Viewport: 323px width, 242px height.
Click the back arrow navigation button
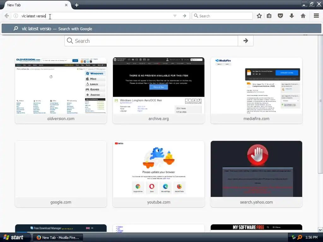7,16
